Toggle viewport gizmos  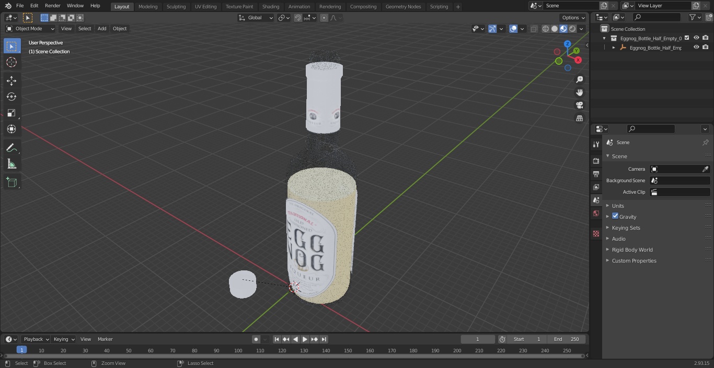pos(492,29)
